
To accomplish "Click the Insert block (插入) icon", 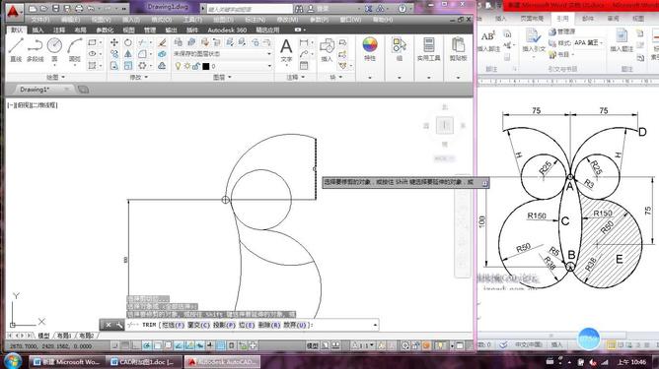I will [x=327, y=50].
